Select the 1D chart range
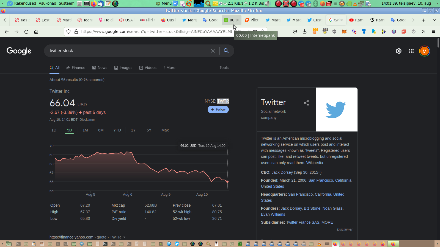The width and height of the screenshot is (440, 247). (54, 130)
